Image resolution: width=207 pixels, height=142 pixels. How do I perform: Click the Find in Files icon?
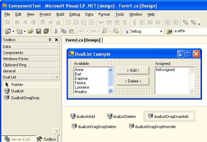coord(169,32)
